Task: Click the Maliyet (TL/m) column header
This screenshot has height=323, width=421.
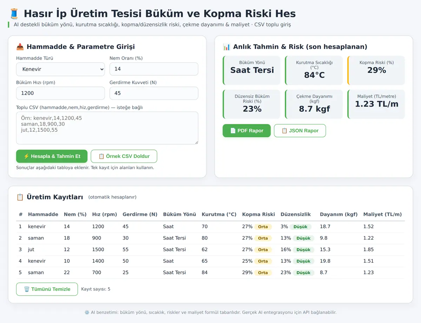Action: [x=382, y=214]
